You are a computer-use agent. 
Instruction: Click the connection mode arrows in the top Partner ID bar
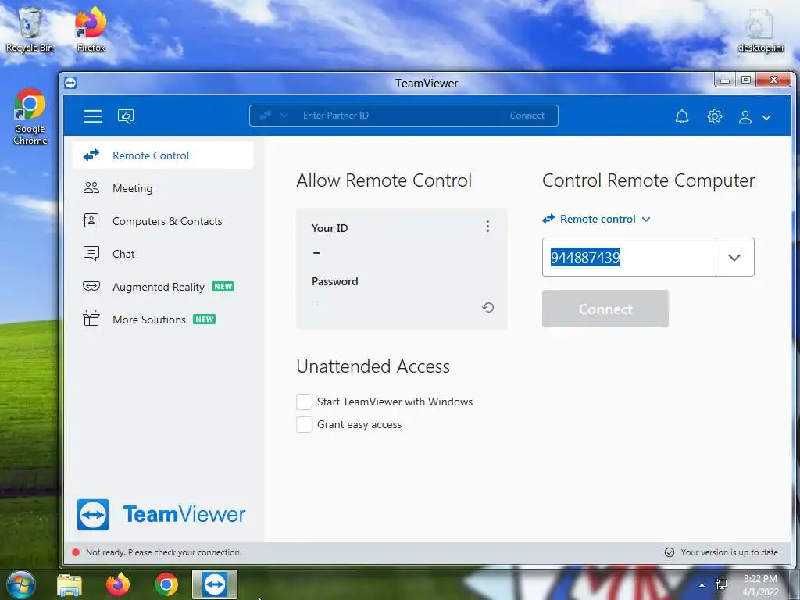pyautogui.click(x=266, y=116)
